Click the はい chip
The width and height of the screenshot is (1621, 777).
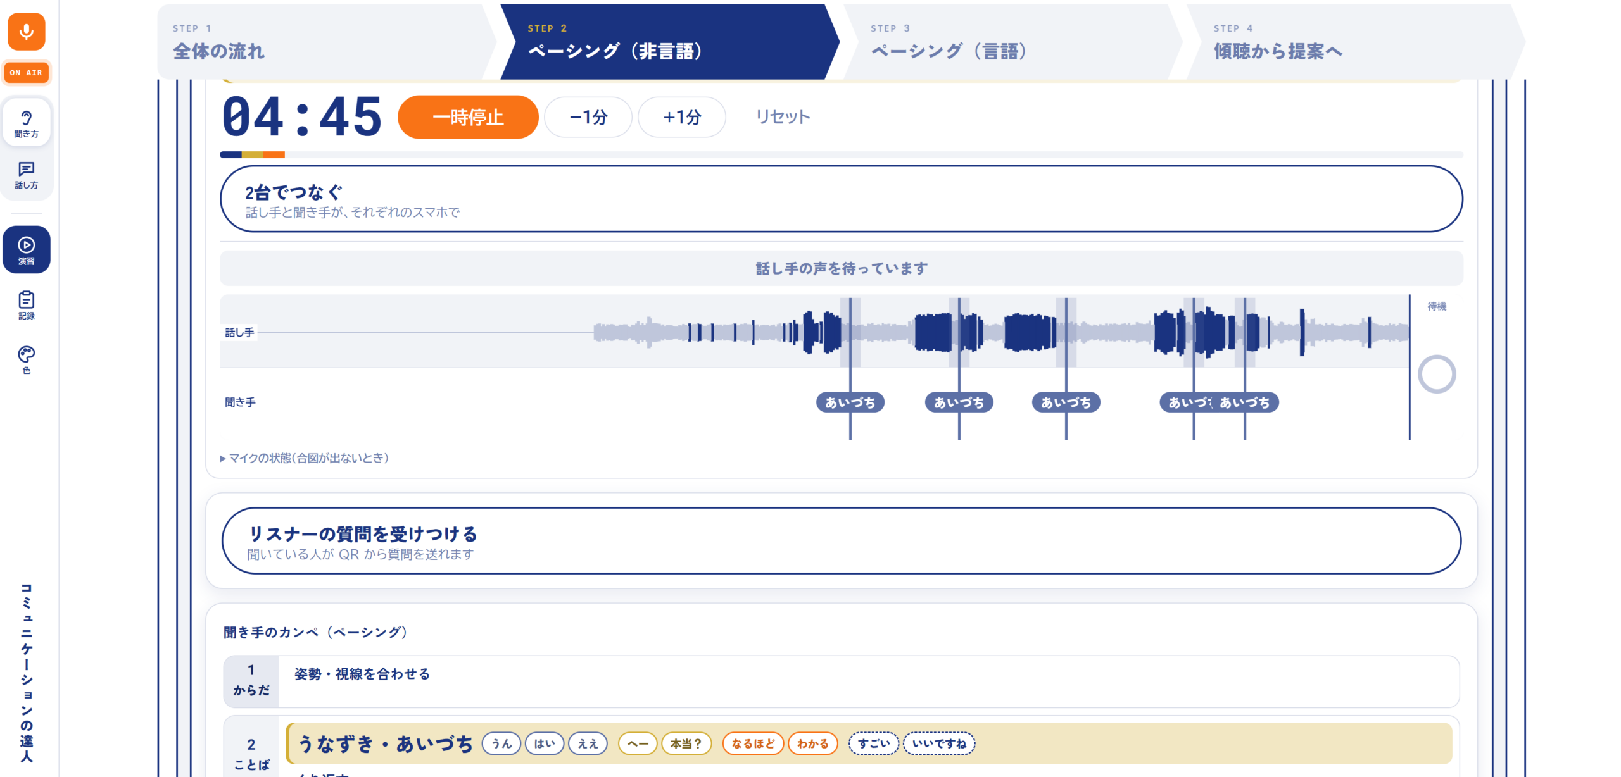pos(545,743)
